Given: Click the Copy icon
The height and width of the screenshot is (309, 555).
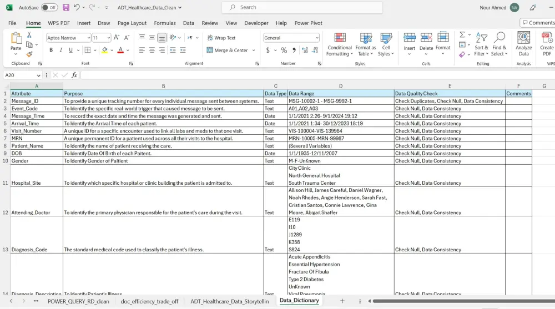Looking at the screenshot, I should click(x=29, y=44).
